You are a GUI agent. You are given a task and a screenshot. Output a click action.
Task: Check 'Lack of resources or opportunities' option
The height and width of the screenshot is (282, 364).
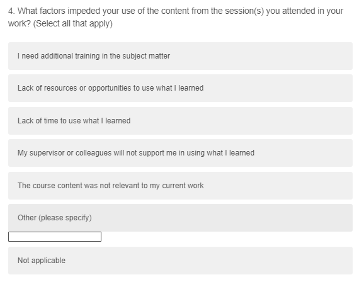pos(180,88)
